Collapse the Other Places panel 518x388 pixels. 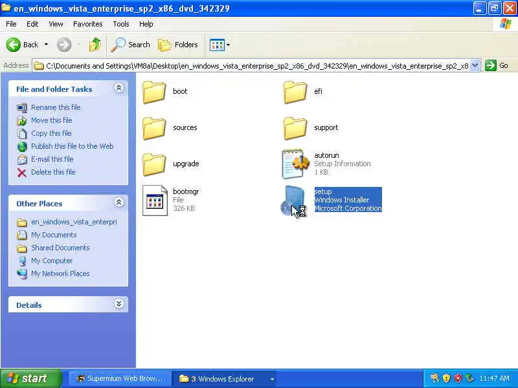click(x=119, y=202)
